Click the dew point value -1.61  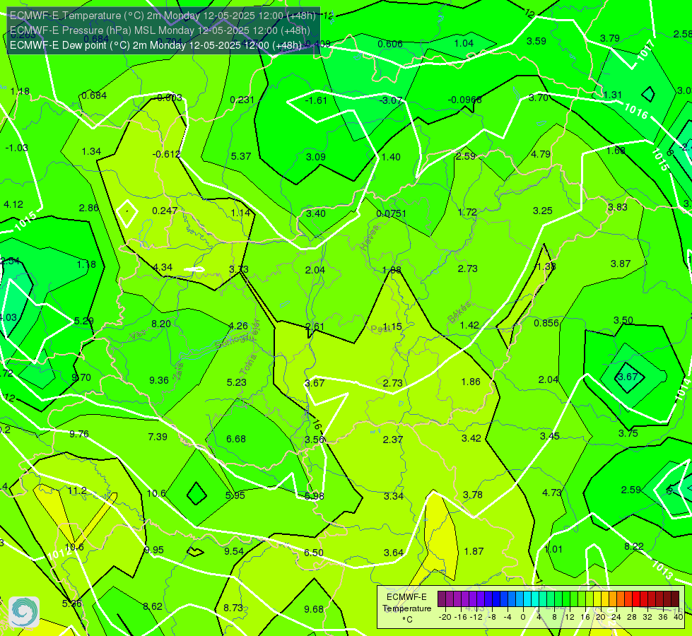[x=316, y=100]
